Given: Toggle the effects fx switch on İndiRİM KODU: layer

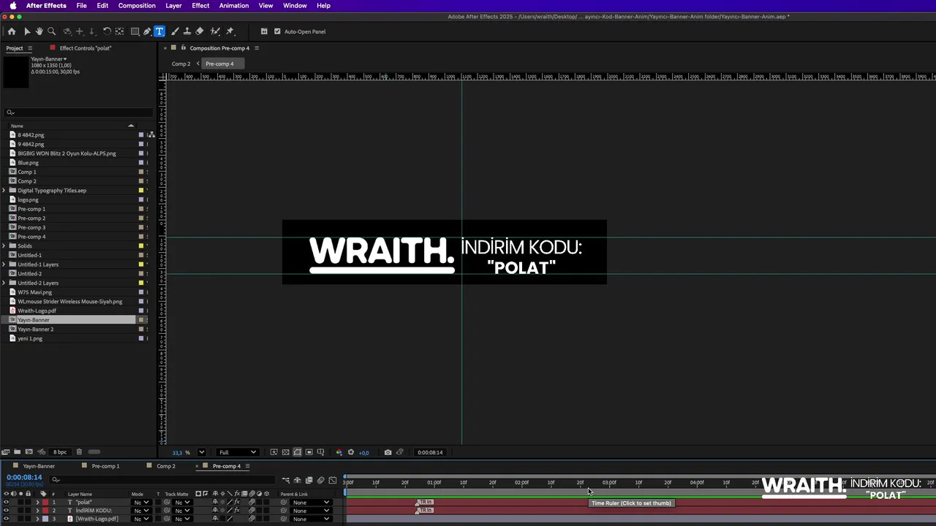Looking at the screenshot, I should tap(237, 511).
